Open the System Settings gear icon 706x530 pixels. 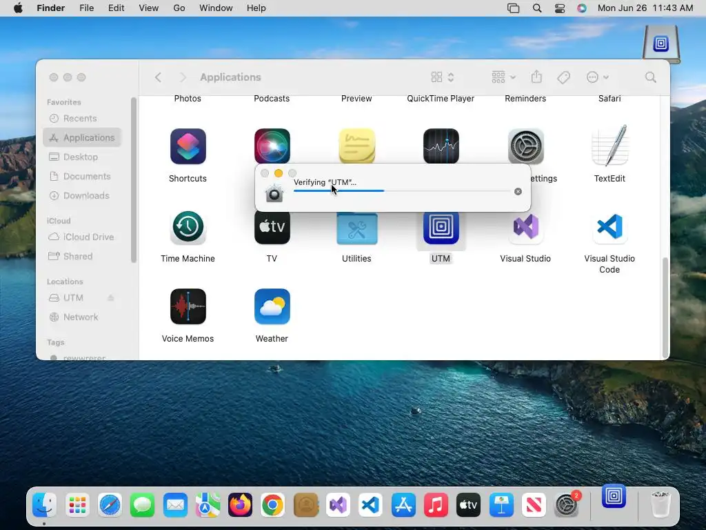525,146
